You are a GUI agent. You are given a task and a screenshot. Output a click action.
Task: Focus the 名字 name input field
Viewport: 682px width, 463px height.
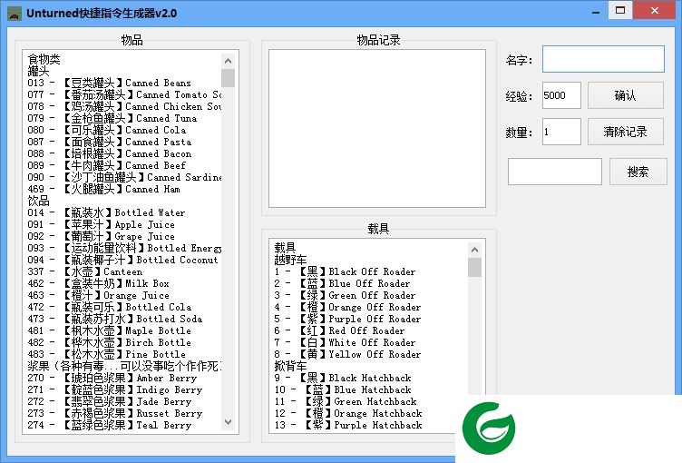click(603, 59)
